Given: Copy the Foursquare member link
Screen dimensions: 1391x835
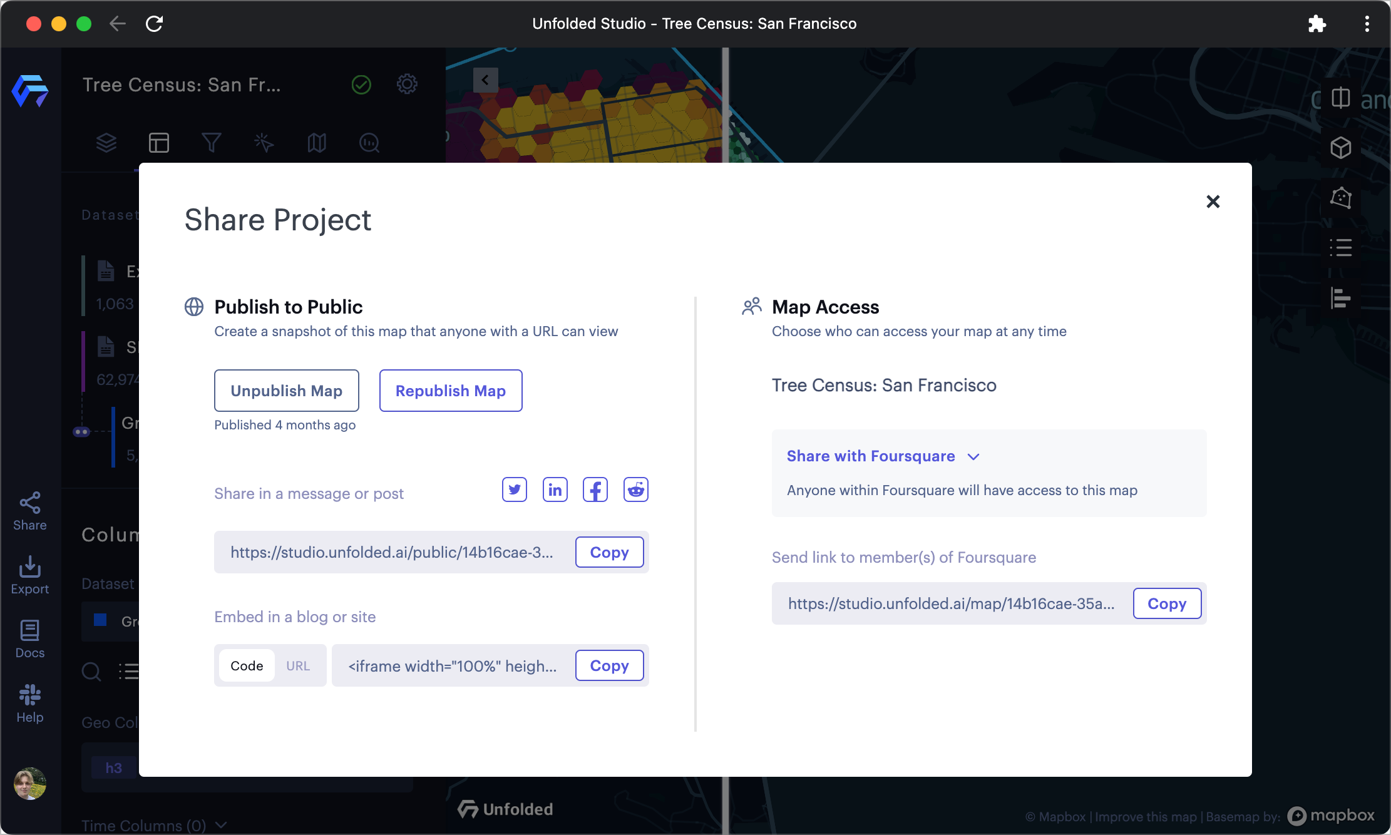Looking at the screenshot, I should pos(1168,603).
